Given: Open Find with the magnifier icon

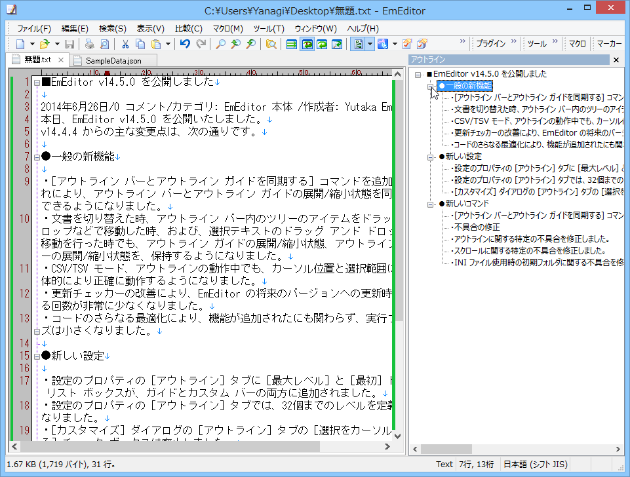Looking at the screenshot, I should coord(220,44).
